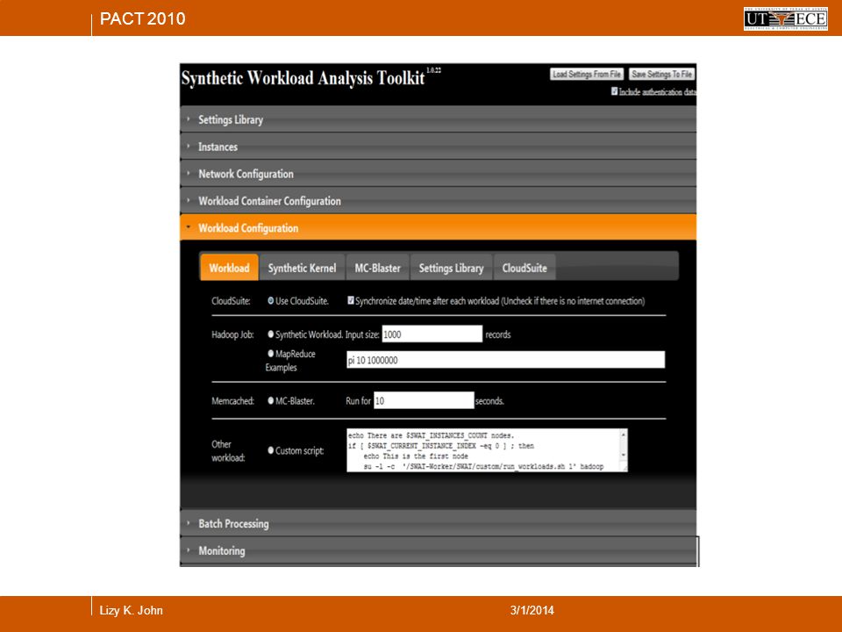This screenshot has height=632, width=842.
Task: Click the Lizy K. John footer text
Action: tap(131, 611)
